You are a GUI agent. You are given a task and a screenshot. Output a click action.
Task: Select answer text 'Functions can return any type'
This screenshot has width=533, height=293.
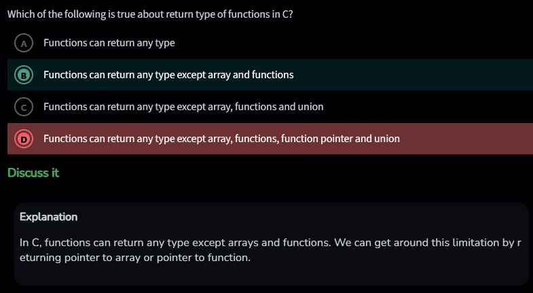[x=109, y=43]
